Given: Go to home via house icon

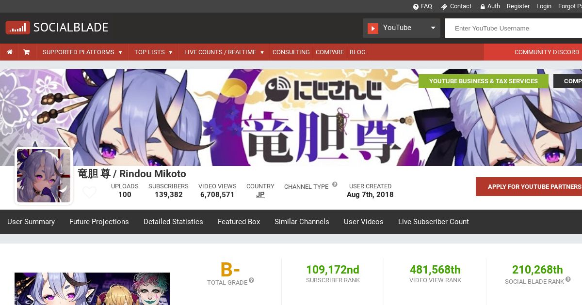Looking at the screenshot, I should pyautogui.click(x=10, y=52).
